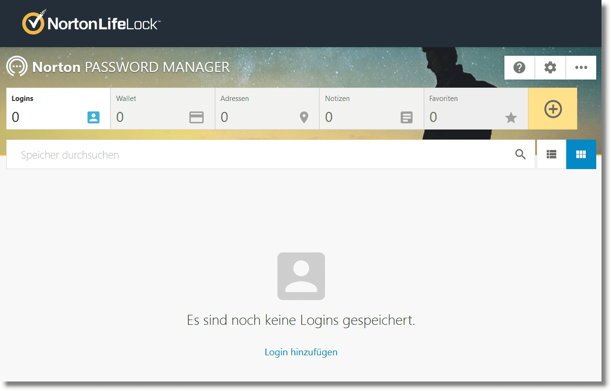Show the Favoriten tab

(475, 109)
